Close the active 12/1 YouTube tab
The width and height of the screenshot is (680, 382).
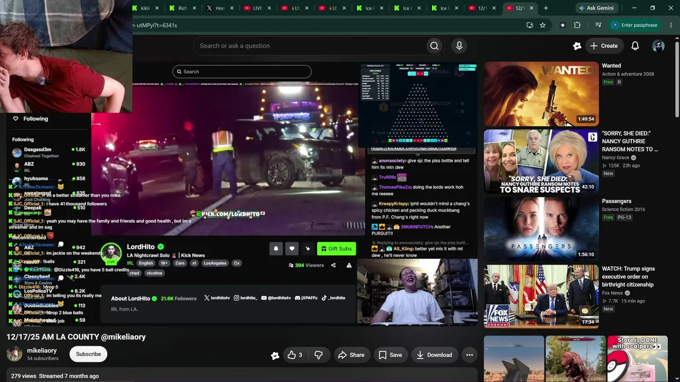(x=531, y=8)
